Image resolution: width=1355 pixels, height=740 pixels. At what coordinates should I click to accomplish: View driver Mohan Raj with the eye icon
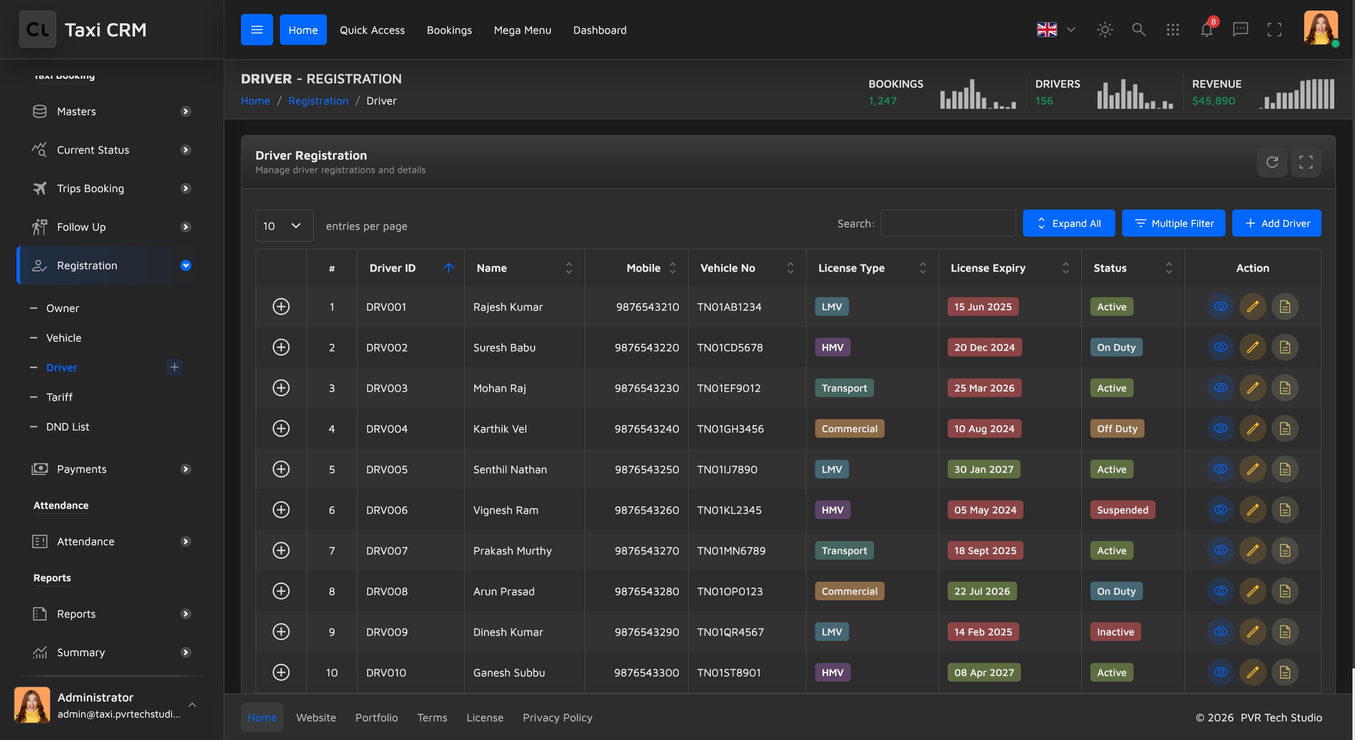(1220, 388)
